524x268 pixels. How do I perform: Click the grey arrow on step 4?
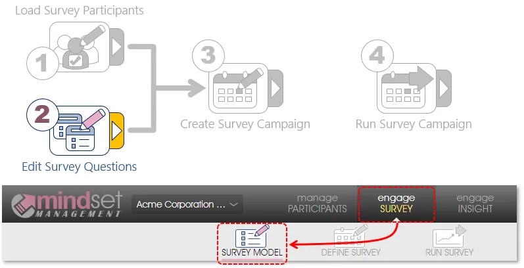point(445,88)
